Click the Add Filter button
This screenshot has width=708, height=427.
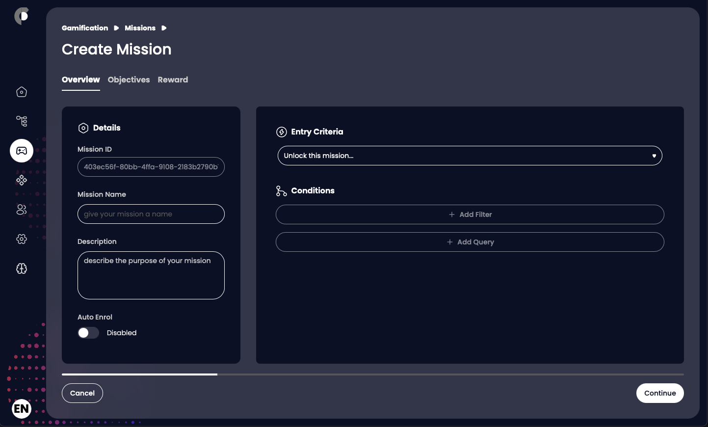click(x=470, y=214)
